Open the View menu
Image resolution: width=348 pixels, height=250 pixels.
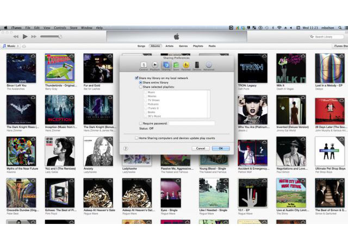click(47, 28)
